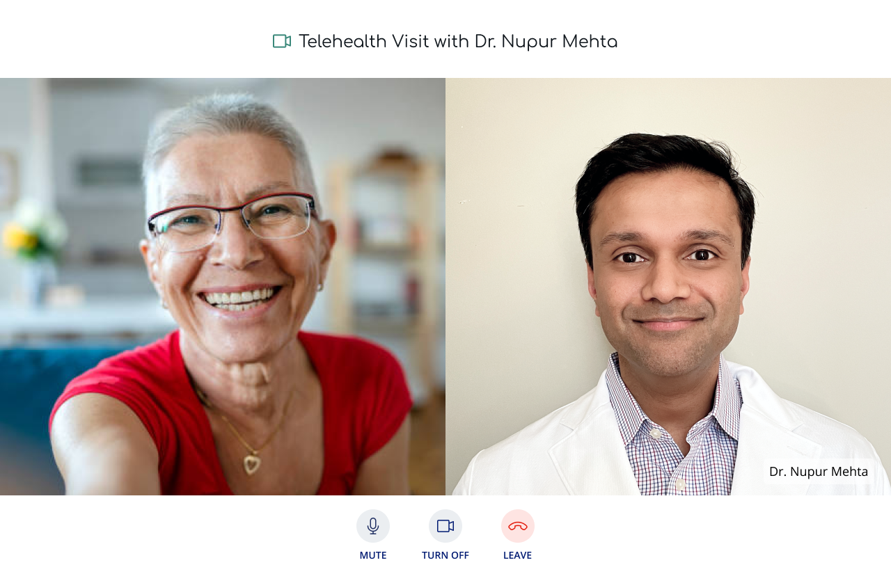Click the heart pendant in patient video
Image resolution: width=891 pixels, height=574 pixels.
click(252, 464)
